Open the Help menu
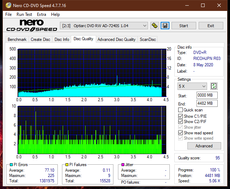The width and height of the screenshot is (230, 189). point(55,14)
